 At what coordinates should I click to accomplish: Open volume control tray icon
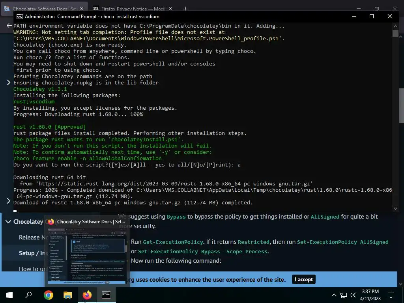tap(353, 295)
